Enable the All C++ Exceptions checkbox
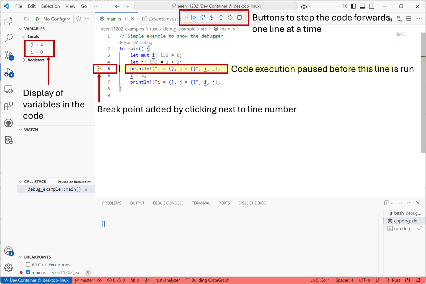 click(x=28, y=265)
